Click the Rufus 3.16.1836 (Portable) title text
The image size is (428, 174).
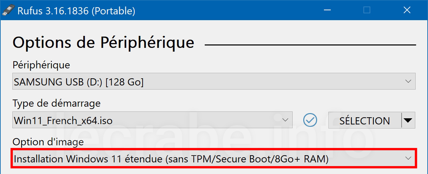pyautogui.click(x=76, y=11)
